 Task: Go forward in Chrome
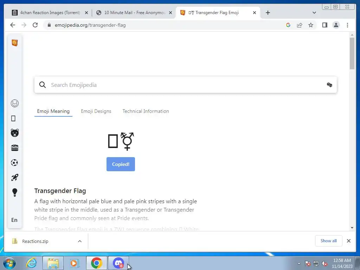[x=24, y=25]
